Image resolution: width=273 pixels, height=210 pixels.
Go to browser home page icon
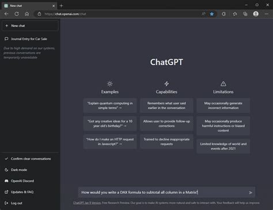point(27,14)
